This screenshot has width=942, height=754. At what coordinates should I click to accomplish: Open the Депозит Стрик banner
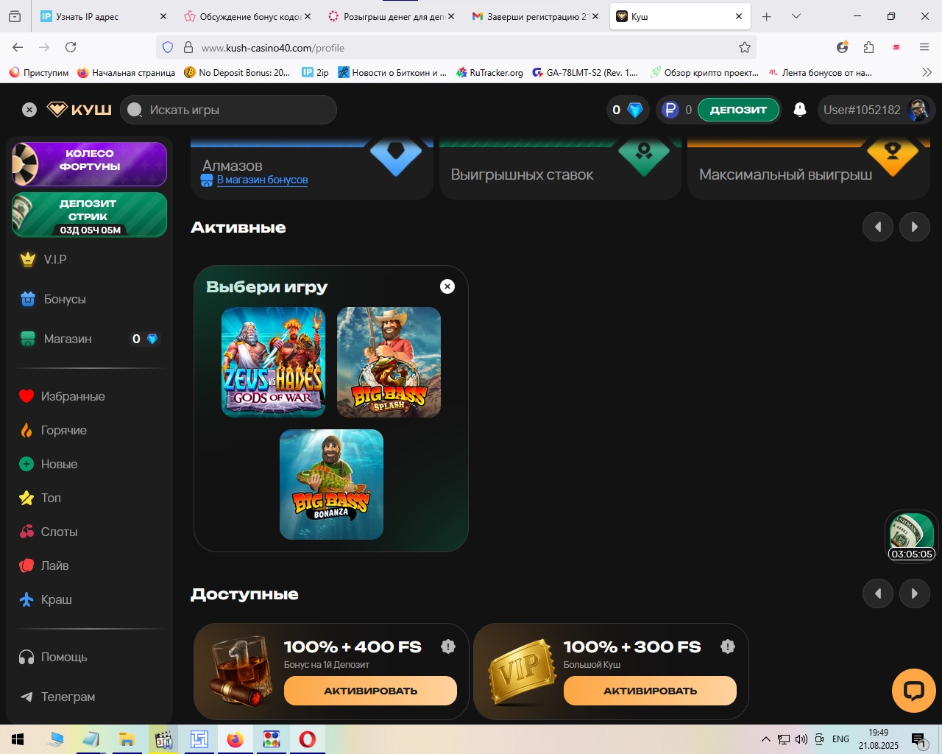[x=90, y=215]
